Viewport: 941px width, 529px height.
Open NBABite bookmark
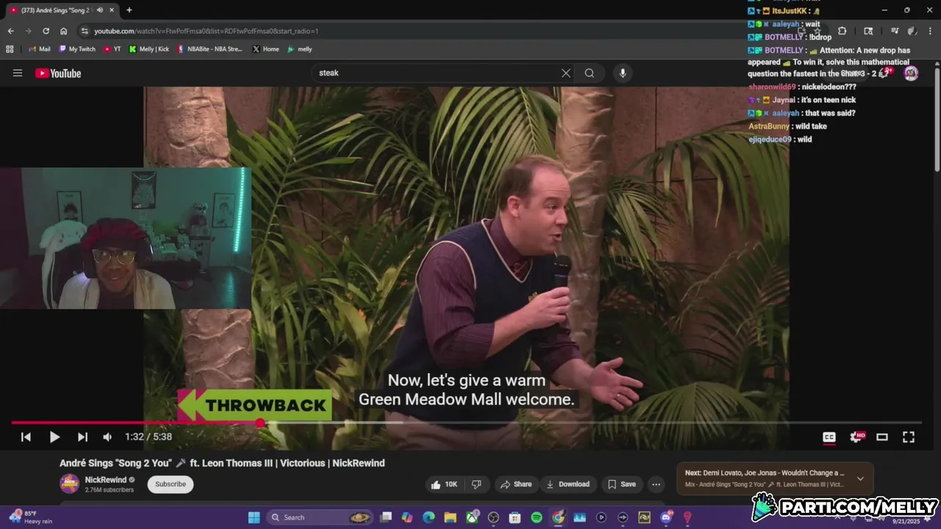pyautogui.click(x=210, y=49)
